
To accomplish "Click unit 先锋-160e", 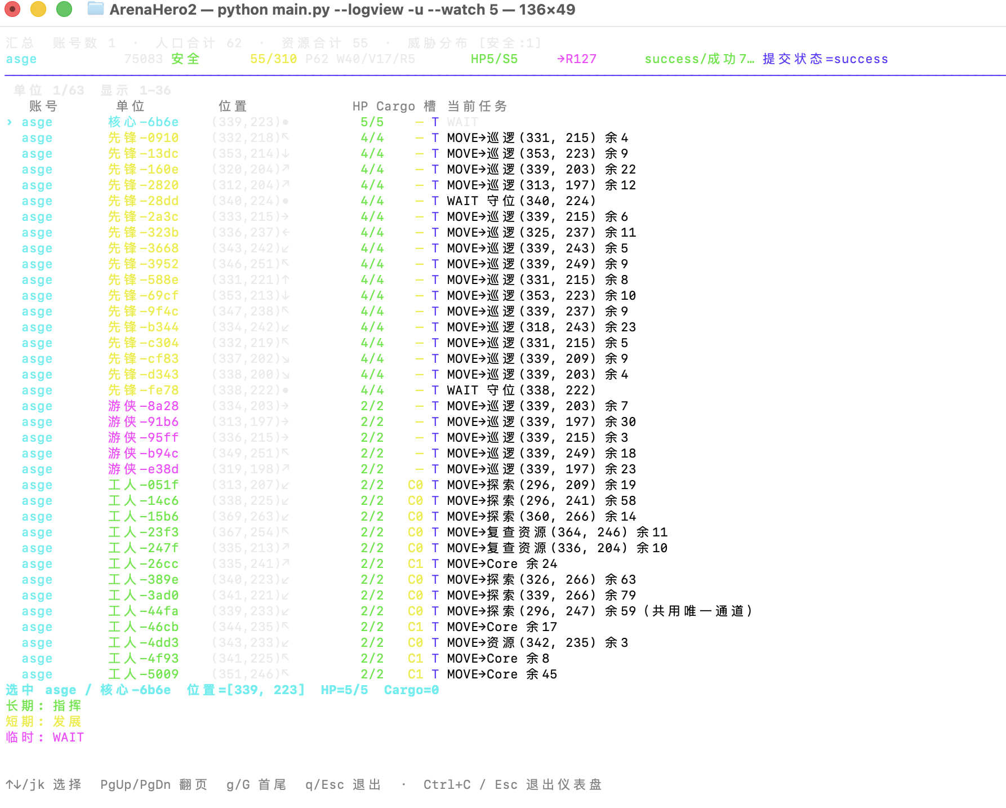I will (x=143, y=169).
